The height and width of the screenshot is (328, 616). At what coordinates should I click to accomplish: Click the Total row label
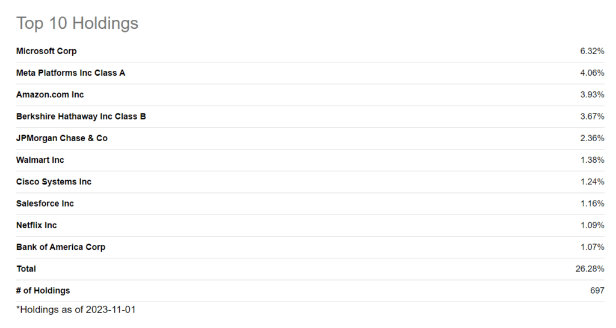tap(26, 269)
